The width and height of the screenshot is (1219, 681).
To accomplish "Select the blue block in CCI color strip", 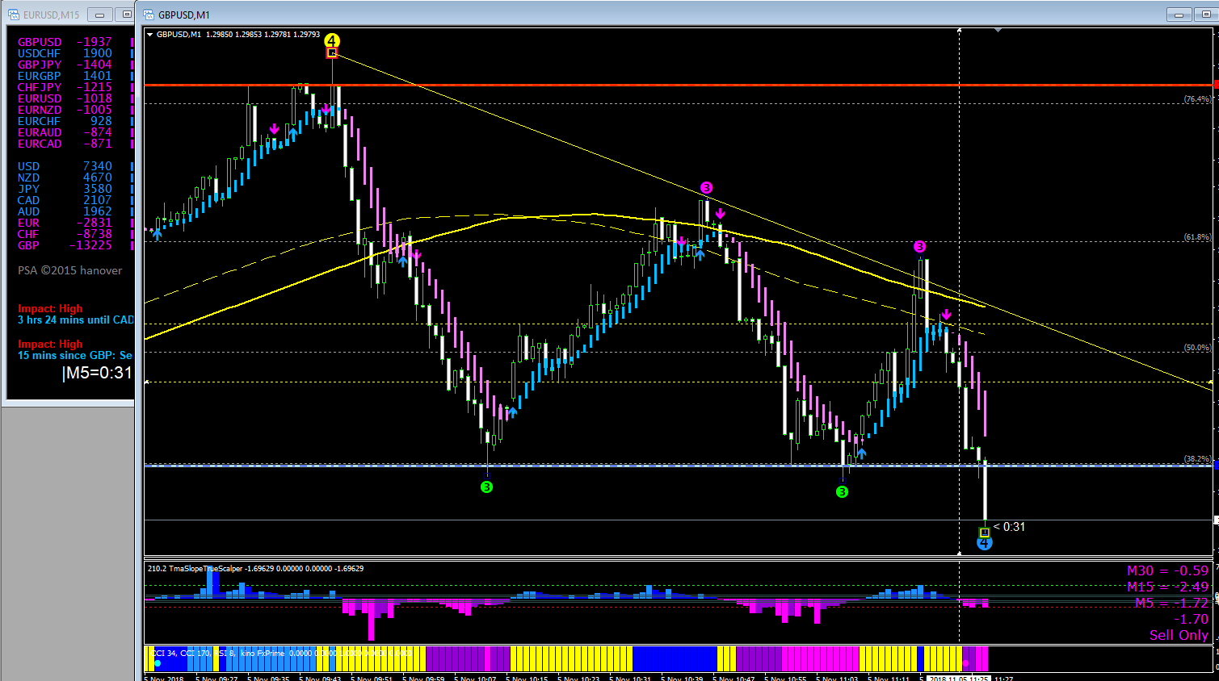I will (675, 658).
